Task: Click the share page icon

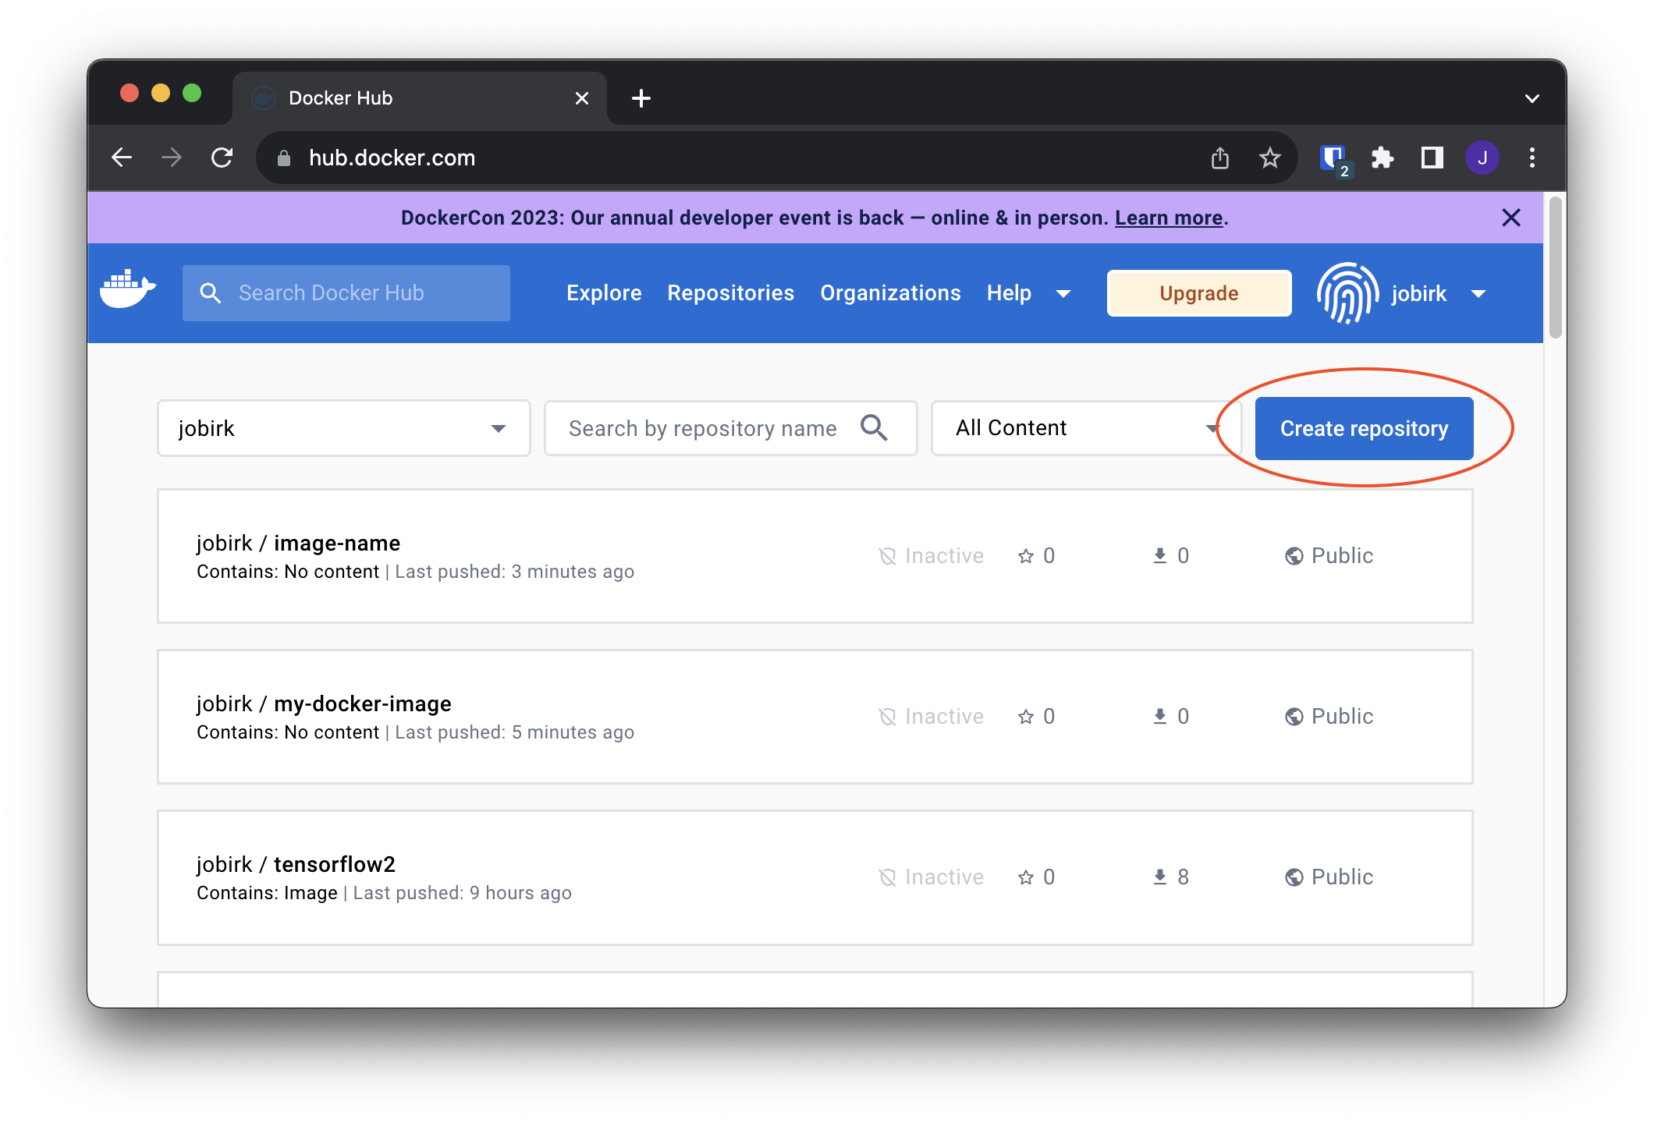Action: pyautogui.click(x=1220, y=158)
